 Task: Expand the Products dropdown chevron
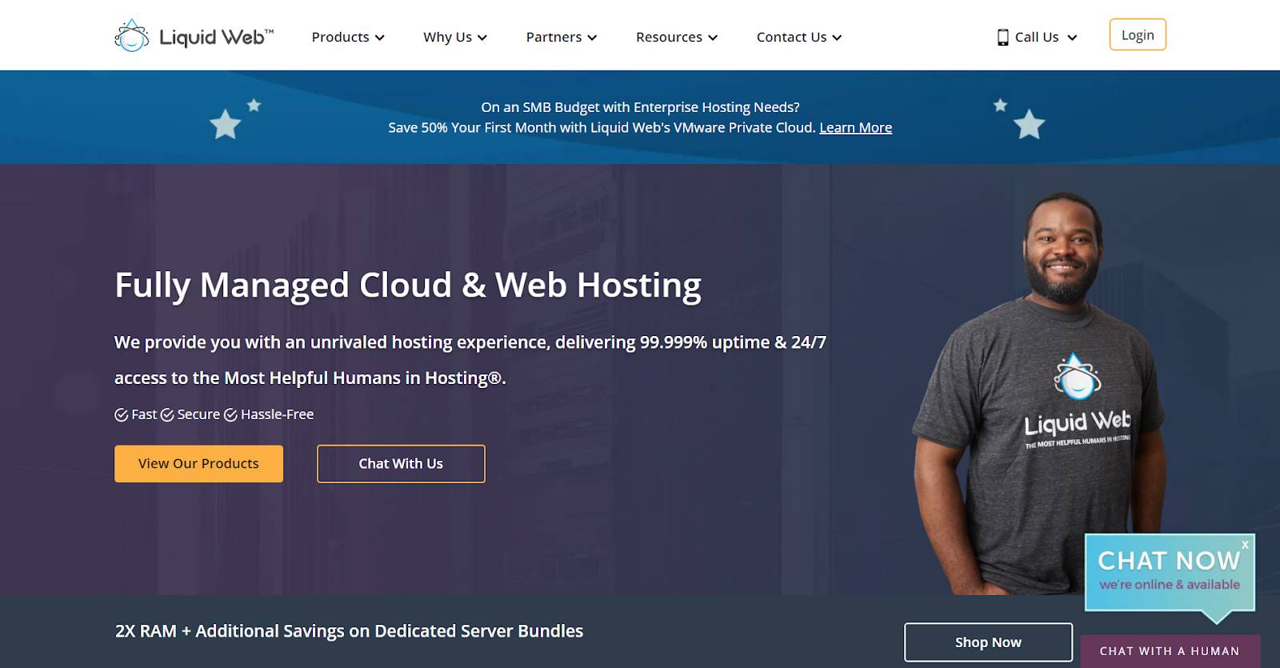(380, 38)
